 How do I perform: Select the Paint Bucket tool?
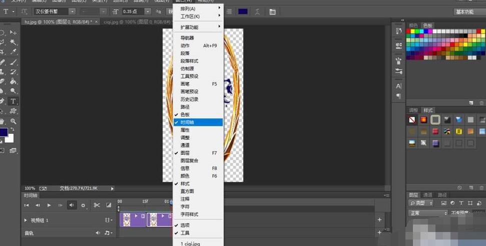[x=13, y=81]
